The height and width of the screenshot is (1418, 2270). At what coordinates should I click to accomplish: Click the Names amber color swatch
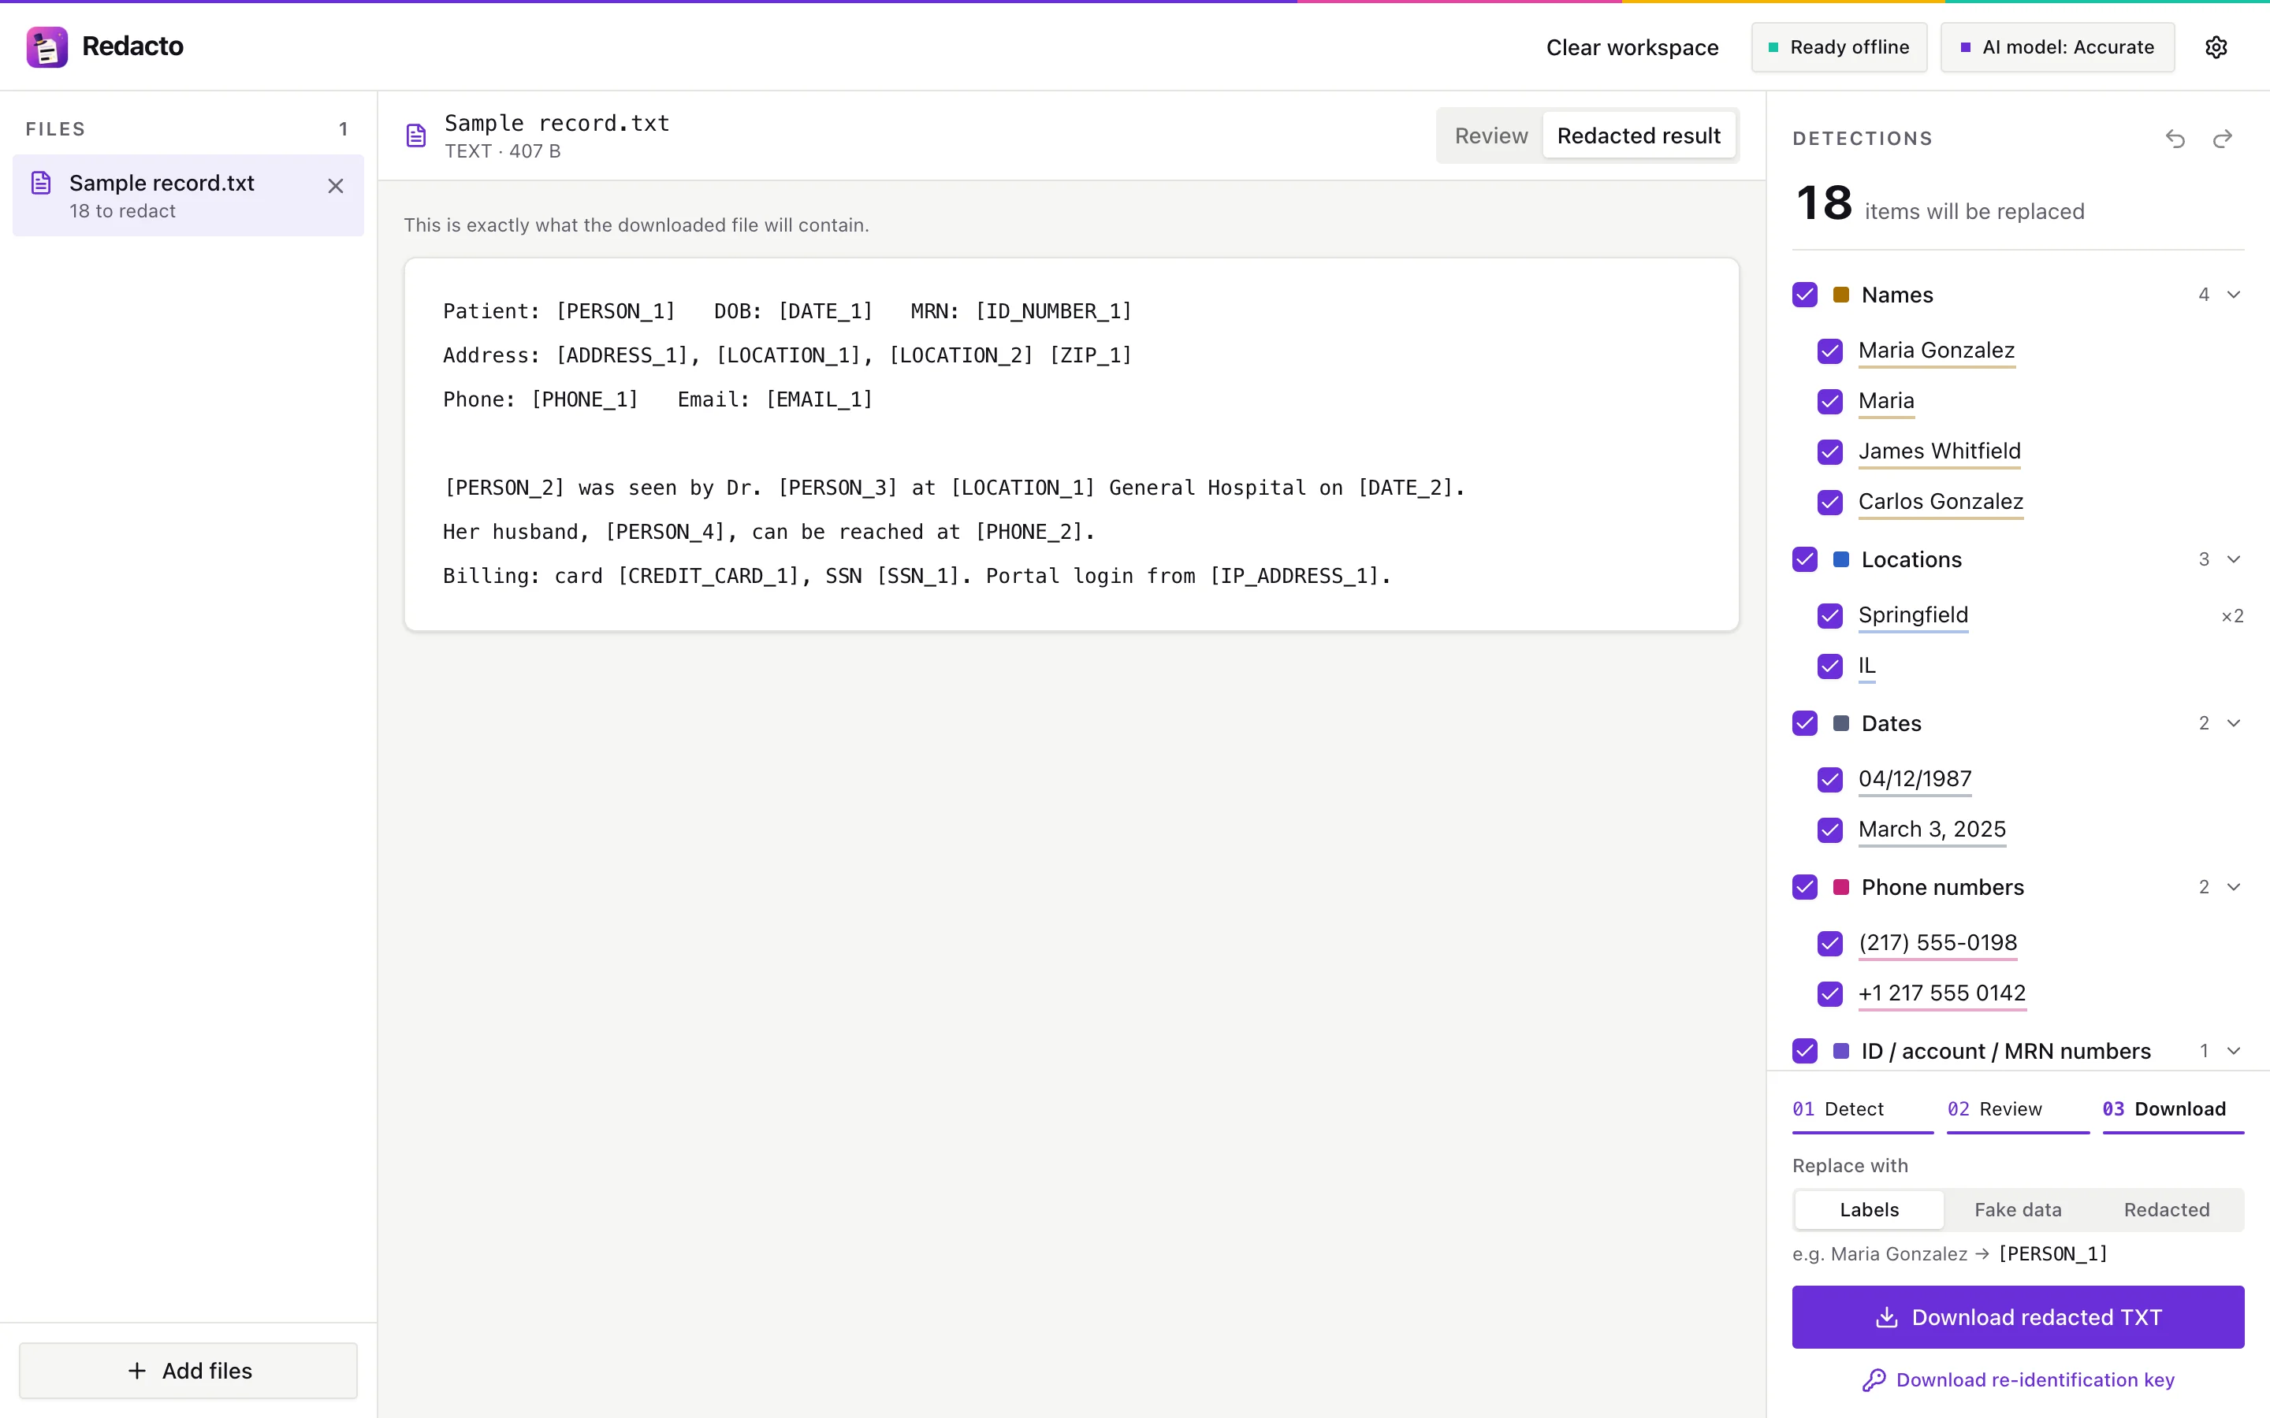click(1840, 295)
